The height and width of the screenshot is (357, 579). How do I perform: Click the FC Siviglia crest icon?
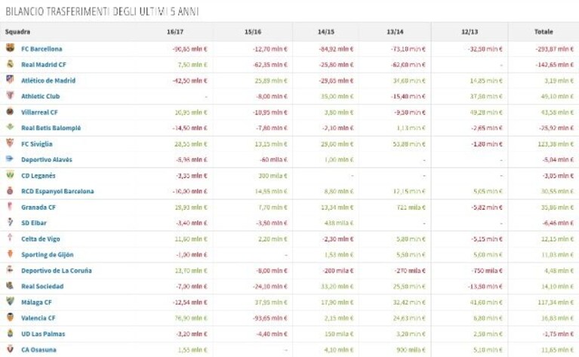click(x=10, y=143)
